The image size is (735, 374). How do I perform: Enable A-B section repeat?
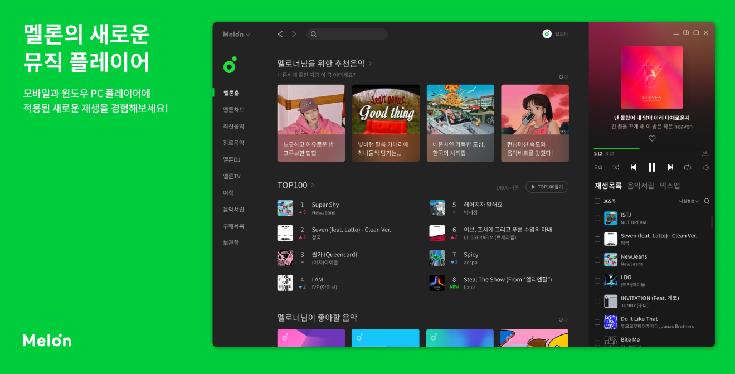click(705, 153)
